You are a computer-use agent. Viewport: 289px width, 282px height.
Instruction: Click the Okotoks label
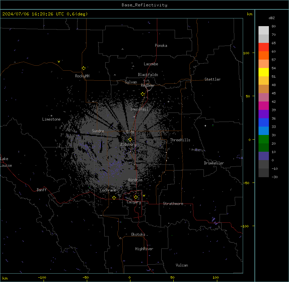[x=138, y=234]
